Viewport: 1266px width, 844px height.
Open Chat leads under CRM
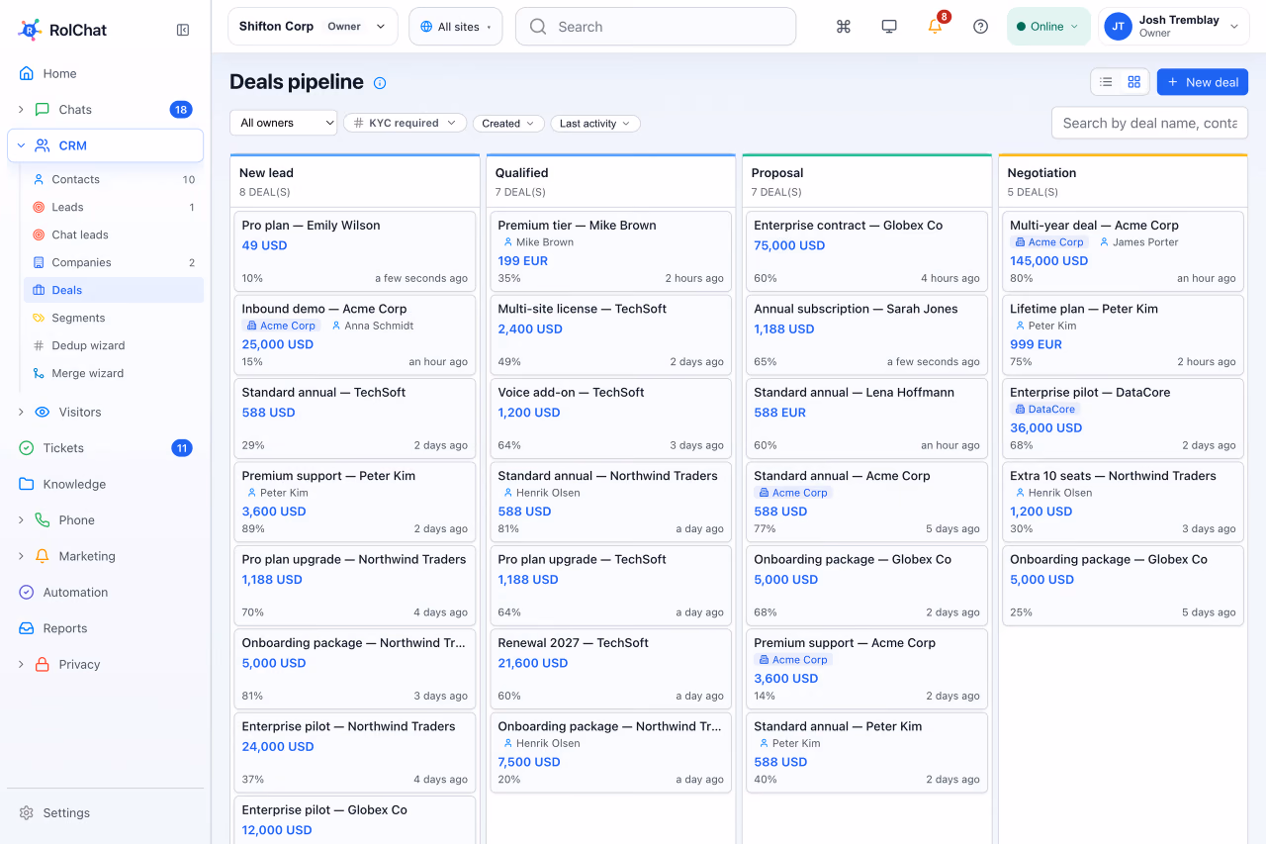click(114, 234)
